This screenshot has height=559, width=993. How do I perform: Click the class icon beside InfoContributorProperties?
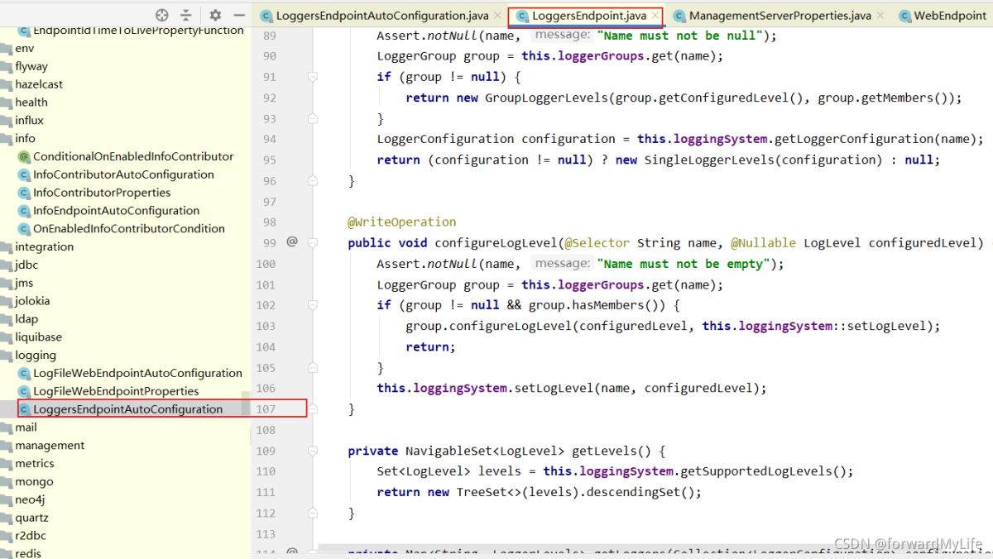pyautogui.click(x=24, y=193)
